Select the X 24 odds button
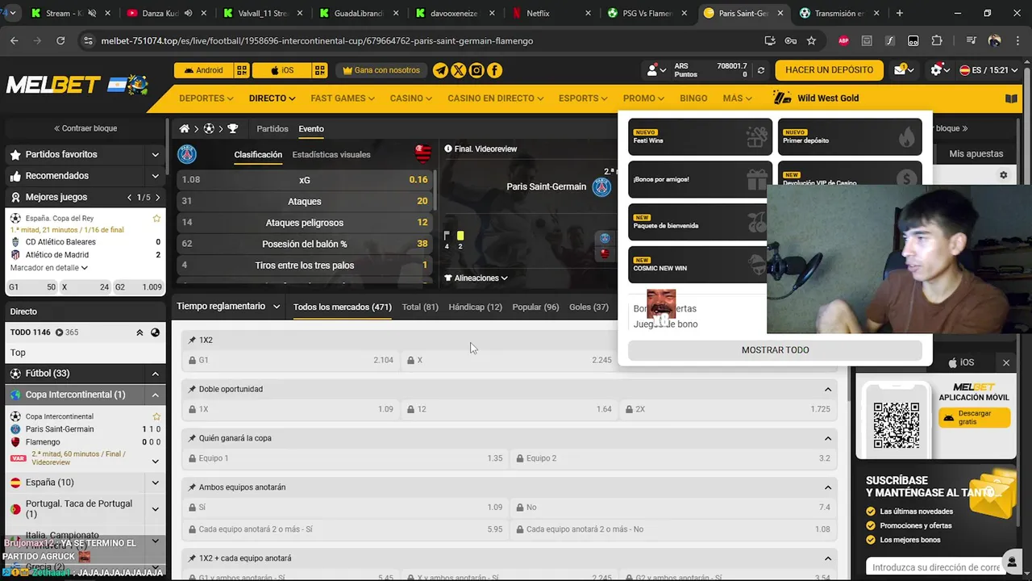1032x581 pixels. point(85,286)
